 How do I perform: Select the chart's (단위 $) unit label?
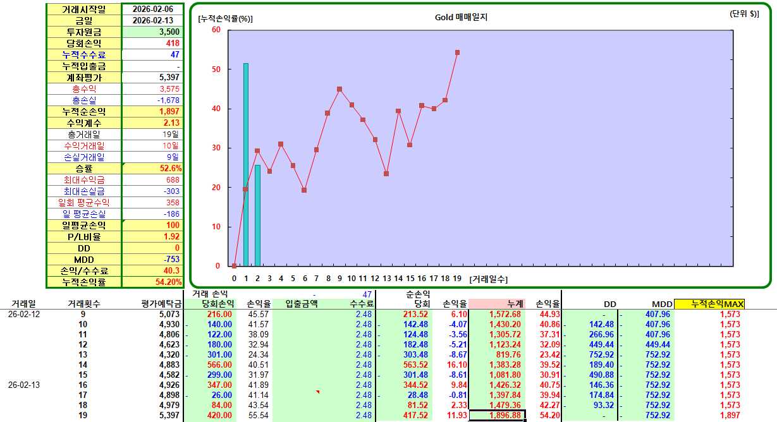[x=744, y=13]
